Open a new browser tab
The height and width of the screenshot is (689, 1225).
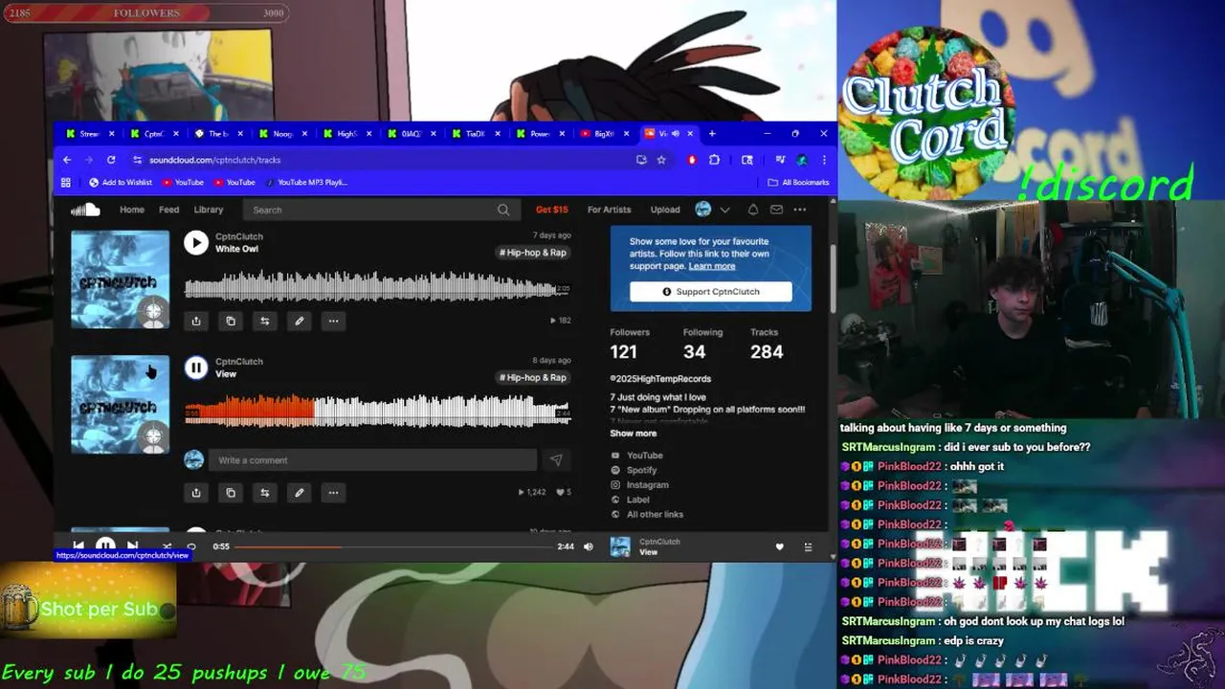click(x=712, y=134)
